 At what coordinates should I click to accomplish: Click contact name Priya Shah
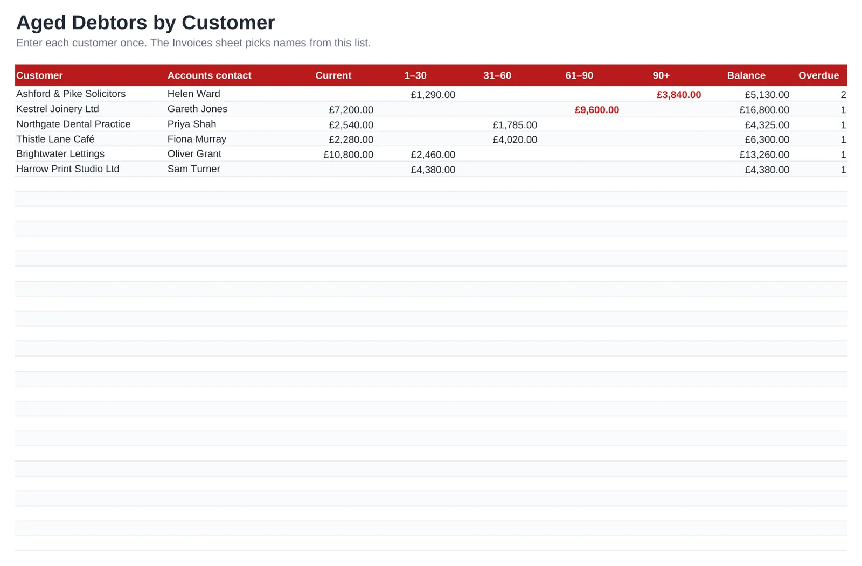(x=192, y=124)
